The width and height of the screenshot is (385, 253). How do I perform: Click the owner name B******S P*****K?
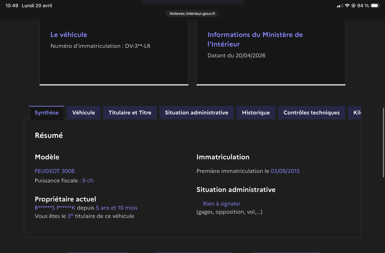[55, 208]
